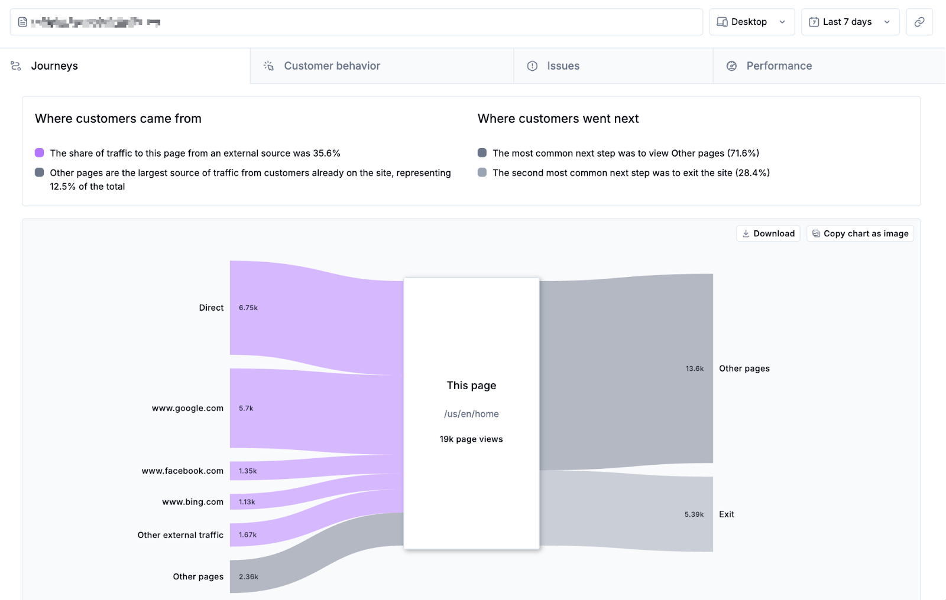Click the Copy chart as image button
Viewport: 946px width, 600px height.
tap(860, 233)
